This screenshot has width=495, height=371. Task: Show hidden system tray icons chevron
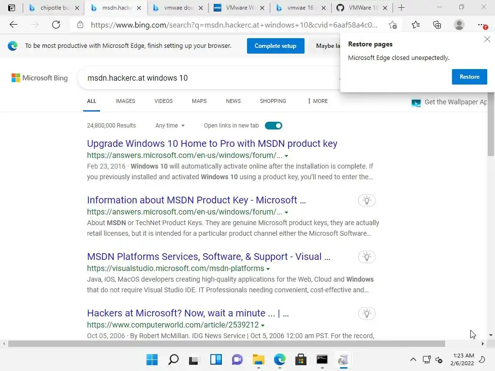pos(413,359)
